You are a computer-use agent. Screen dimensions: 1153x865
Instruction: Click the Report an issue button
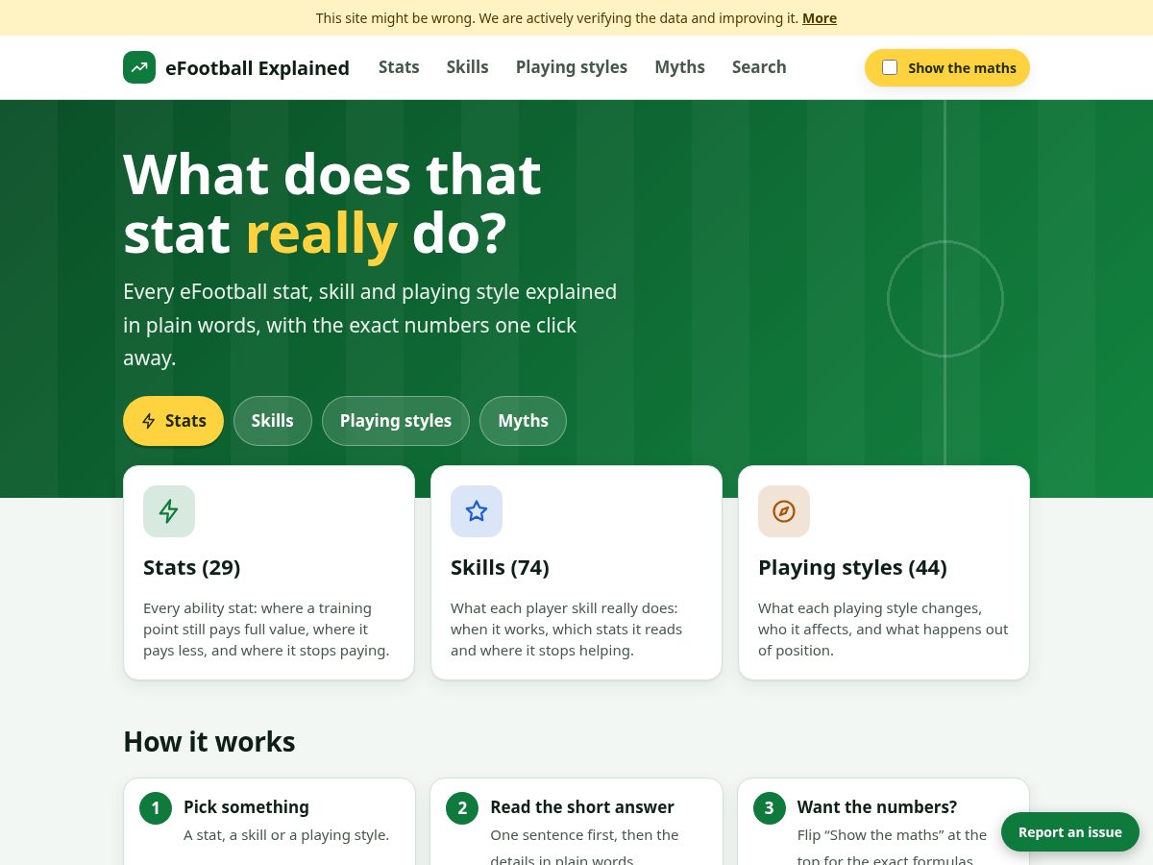click(1070, 832)
